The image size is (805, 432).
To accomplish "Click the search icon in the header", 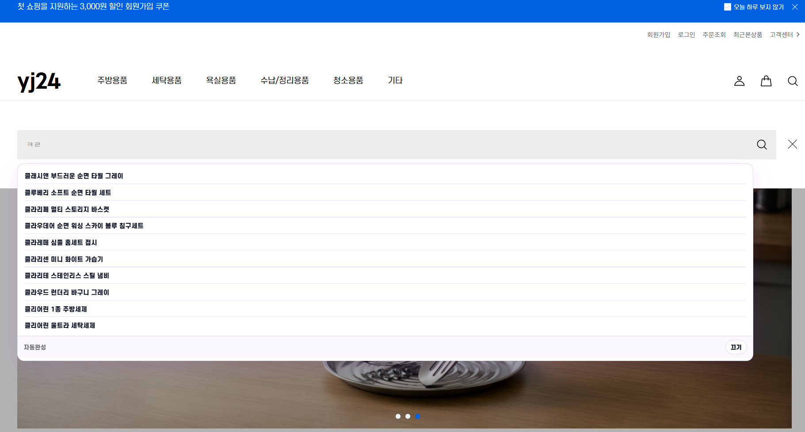I will click(792, 81).
